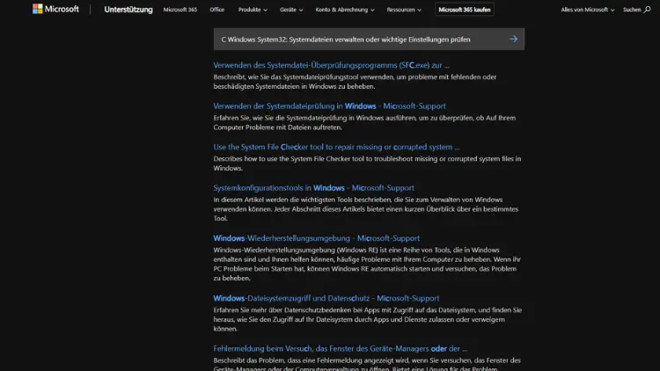Expand the Ressourcen dropdown
The height and width of the screenshot is (371, 660).
(404, 10)
